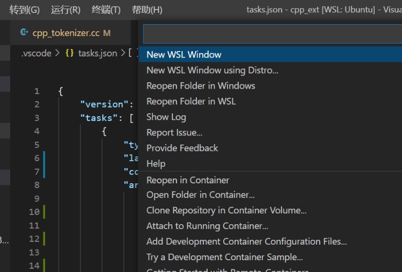Click line number 14 in gutter

pyautogui.click(x=34, y=266)
